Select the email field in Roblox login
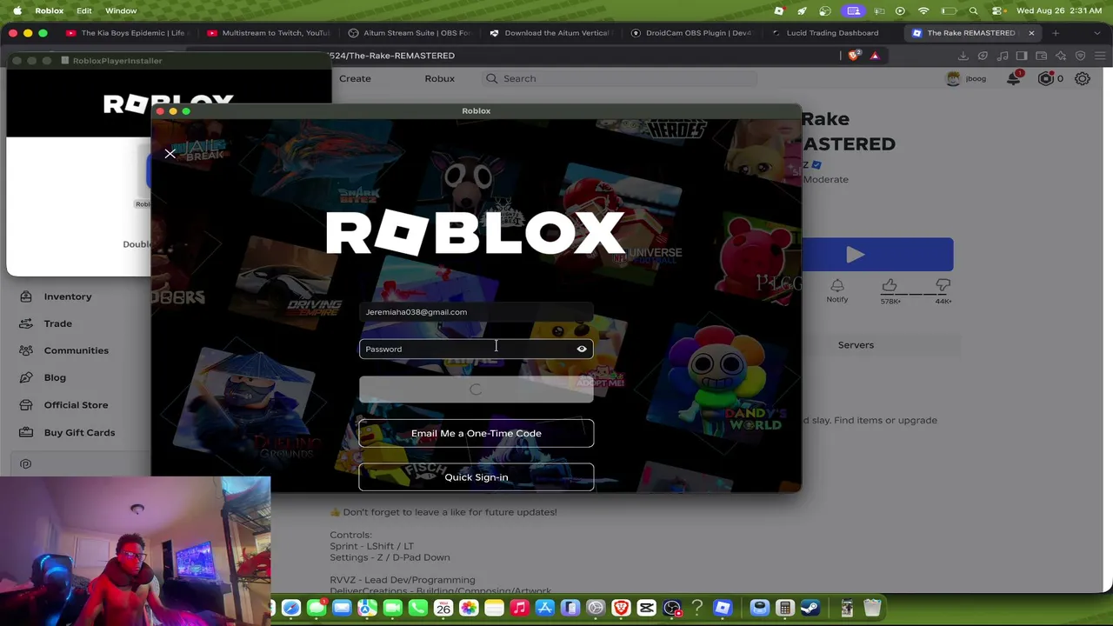The width and height of the screenshot is (1113, 626). (476, 312)
